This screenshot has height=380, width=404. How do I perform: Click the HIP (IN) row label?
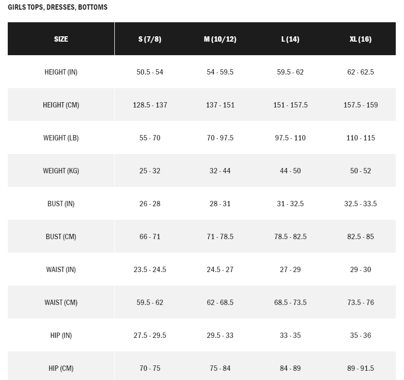coord(61,335)
